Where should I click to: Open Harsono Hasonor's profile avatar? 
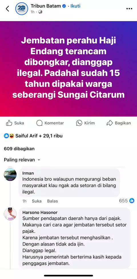[10, 214]
